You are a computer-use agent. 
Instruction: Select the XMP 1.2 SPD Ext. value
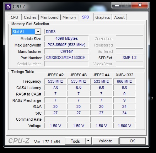(x=129, y=58)
